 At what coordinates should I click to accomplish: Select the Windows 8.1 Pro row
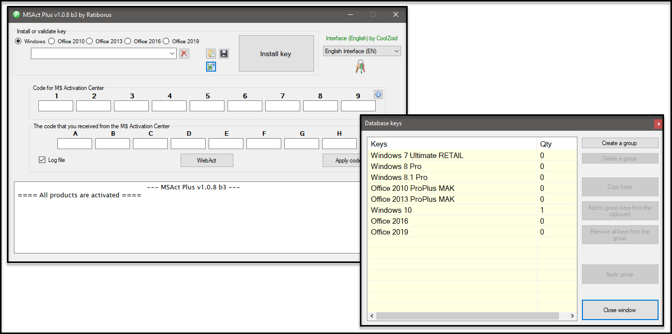tap(472, 177)
